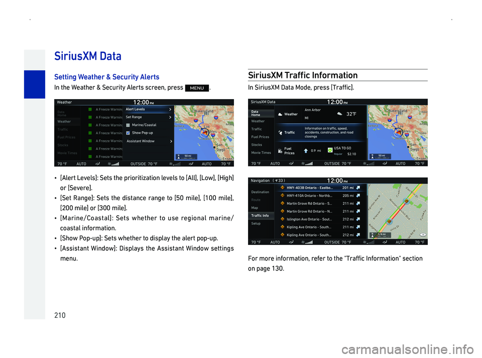Image resolution: width=482 pixels, height=358 pixels.
Task: Click direction arrow on the Islington Ave row
Action: (358, 219)
